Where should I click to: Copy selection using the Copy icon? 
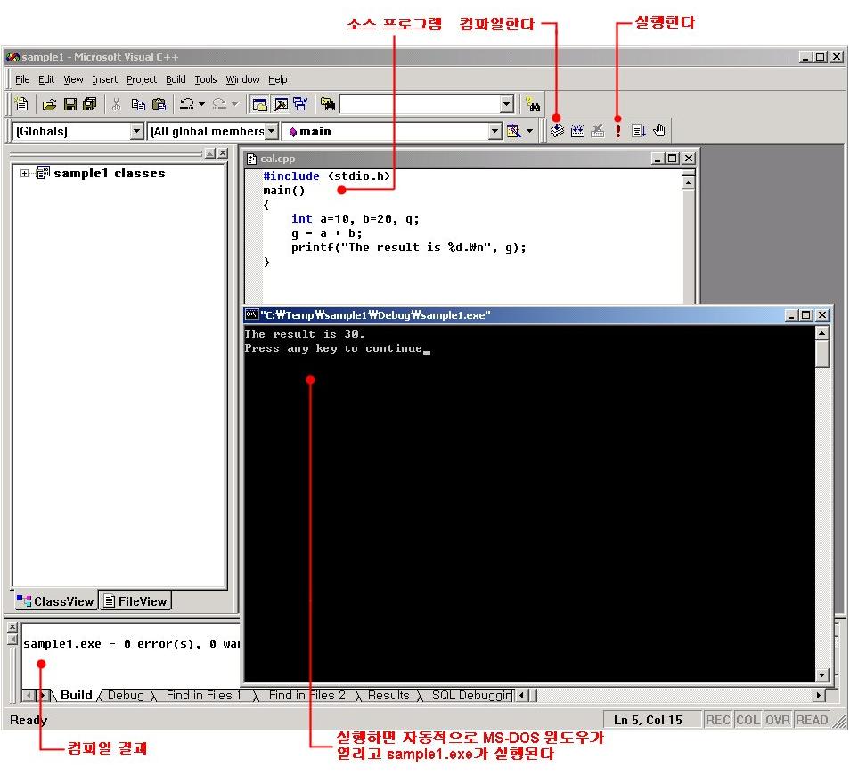tap(138, 104)
